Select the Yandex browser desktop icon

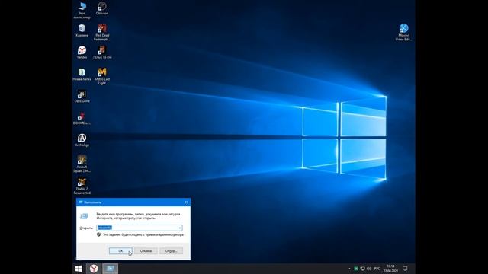82,53
